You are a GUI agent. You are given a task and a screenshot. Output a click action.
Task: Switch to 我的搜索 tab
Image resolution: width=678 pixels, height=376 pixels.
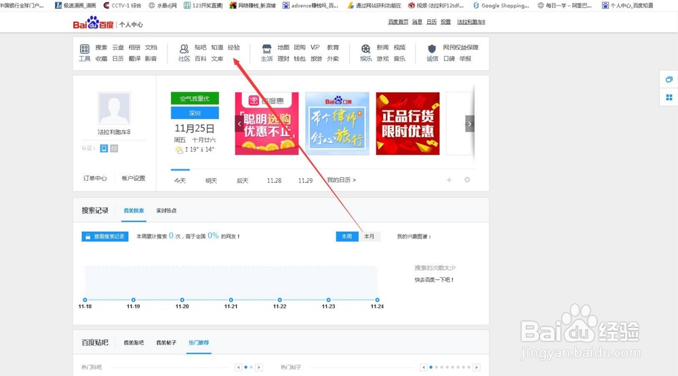[134, 211]
